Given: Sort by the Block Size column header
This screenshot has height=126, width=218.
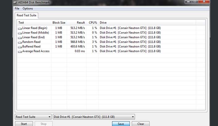Looking at the screenshot, I should pyautogui.click(x=59, y=23).
